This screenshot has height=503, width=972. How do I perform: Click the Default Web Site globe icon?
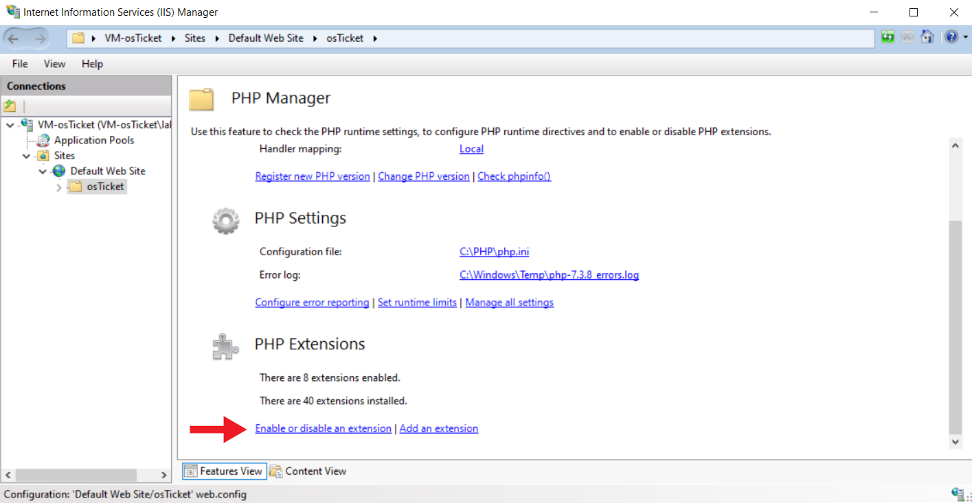coord(60,171)
